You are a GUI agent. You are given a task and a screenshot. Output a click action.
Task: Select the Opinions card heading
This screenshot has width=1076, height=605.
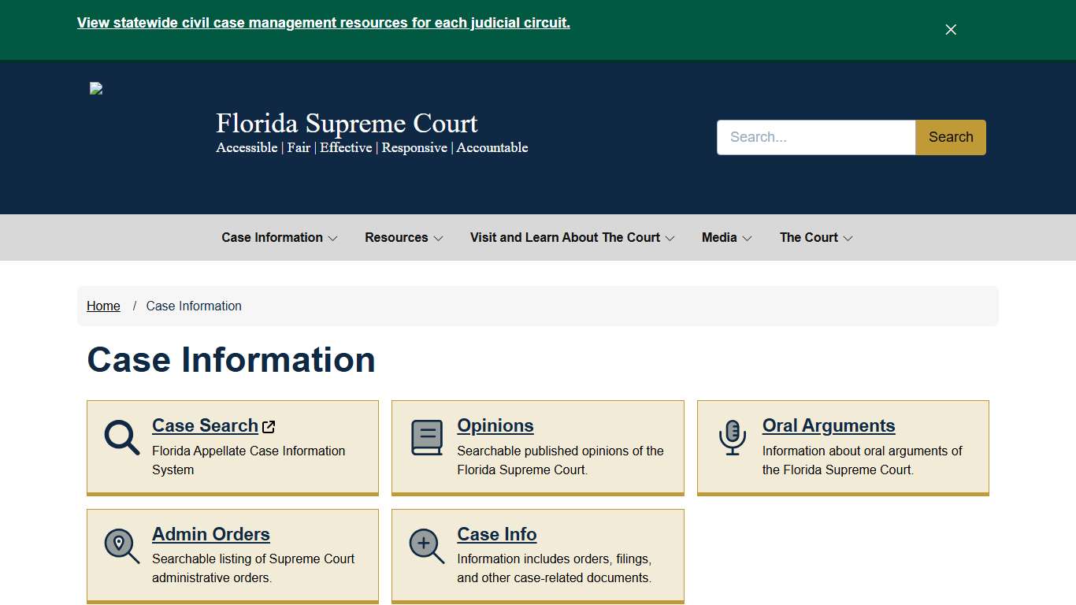[495, 425]
